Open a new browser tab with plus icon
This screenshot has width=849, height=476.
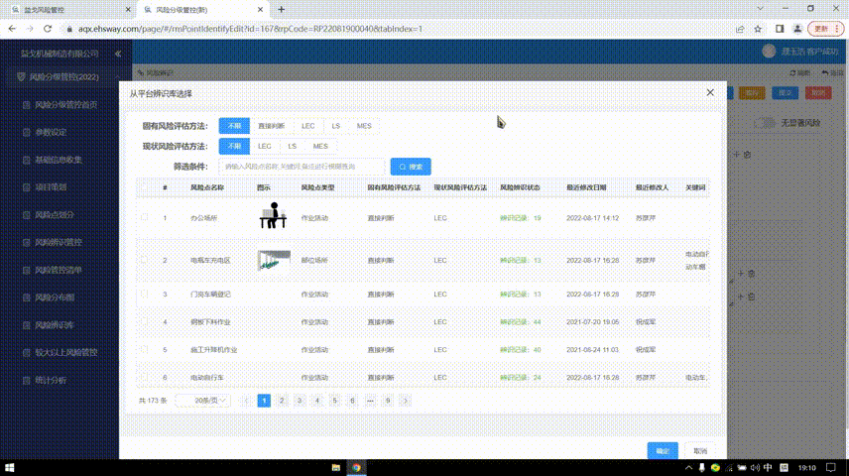[x=281, y=9]
